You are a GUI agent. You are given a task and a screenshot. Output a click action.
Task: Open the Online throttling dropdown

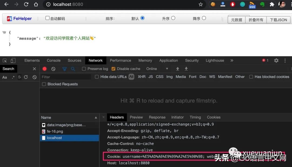[x=153, y=69]
